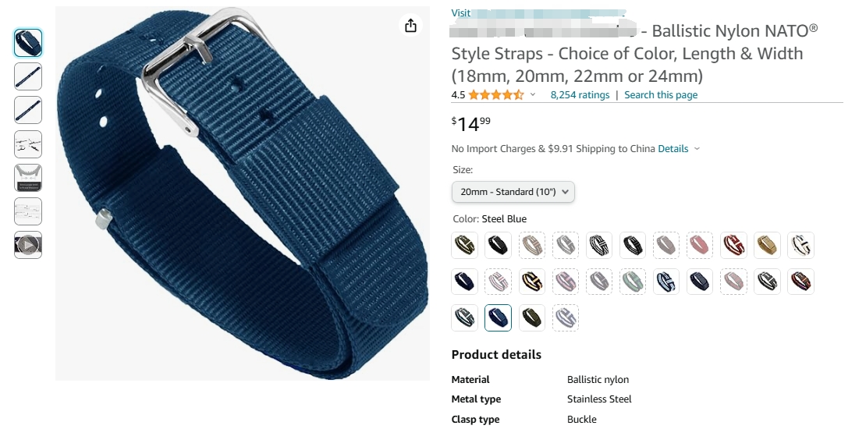View the second thumbnail of flat strap
The image size is (866, 429).
[27, 76]
